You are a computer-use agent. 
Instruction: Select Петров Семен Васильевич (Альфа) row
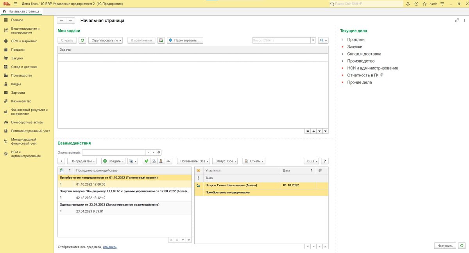(x=261, y=185)
